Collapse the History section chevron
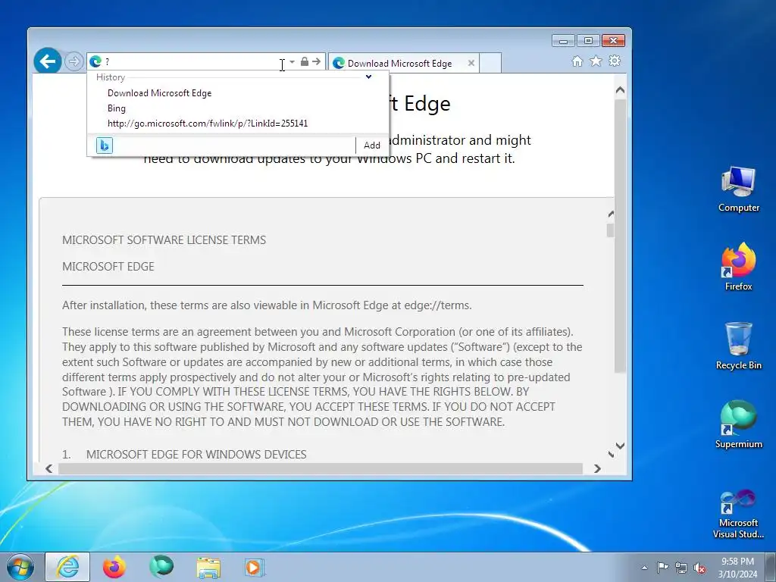Viewport: 776px width, 582px height. click(368, 77)
